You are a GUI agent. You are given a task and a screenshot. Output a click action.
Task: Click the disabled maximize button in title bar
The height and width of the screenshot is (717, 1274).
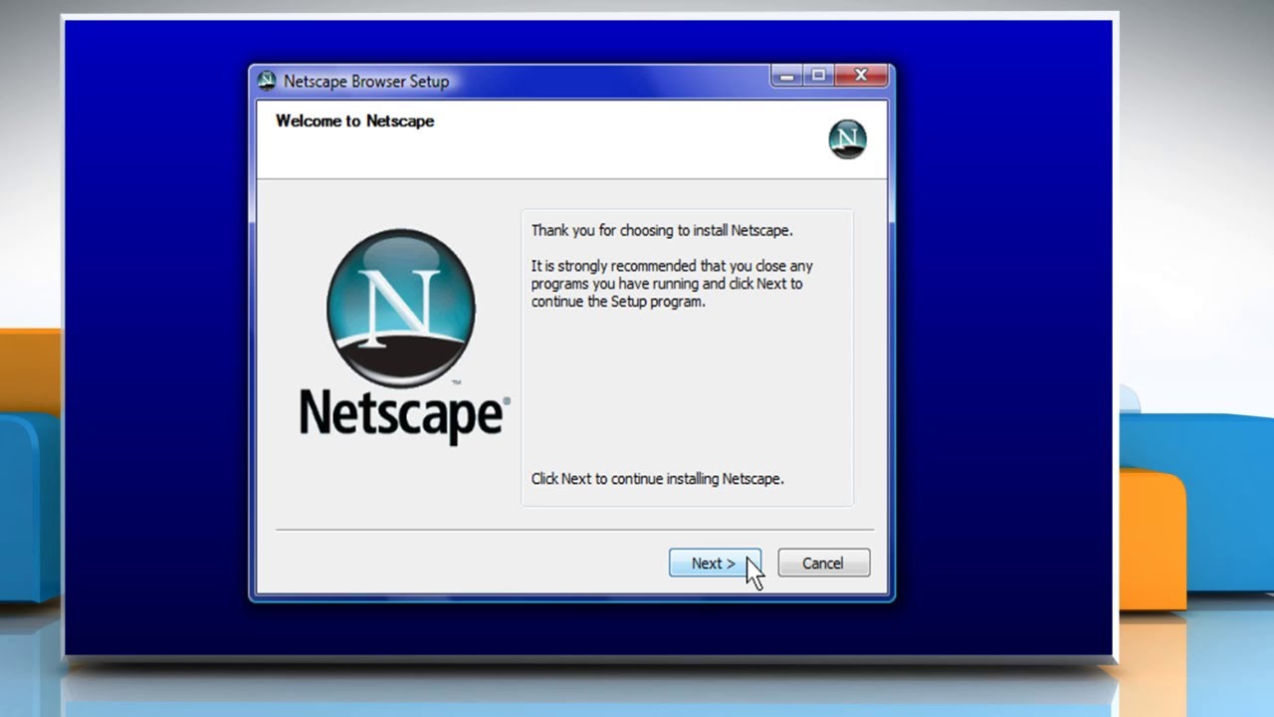818,76
